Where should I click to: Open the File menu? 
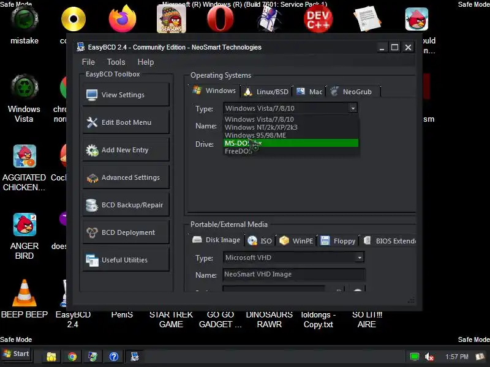coord(88,62)
